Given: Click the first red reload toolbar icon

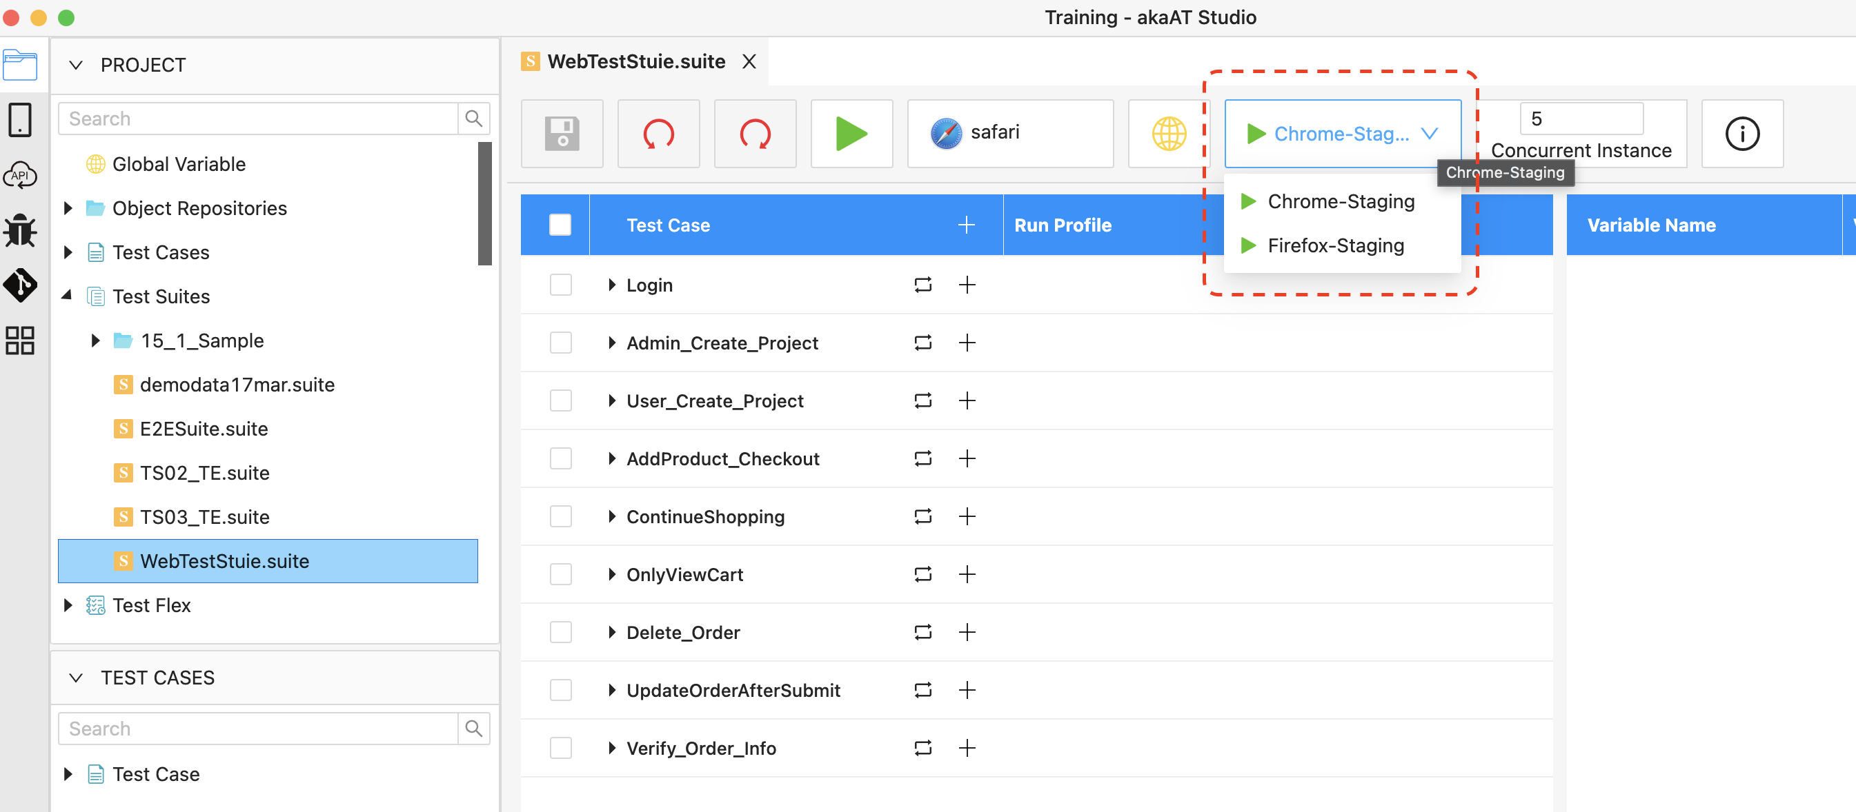Looking at the screenshot, I should pyautogui.click(x=658, y=134).
